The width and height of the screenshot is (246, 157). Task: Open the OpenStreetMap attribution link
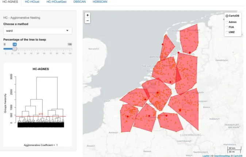point(222,156)
